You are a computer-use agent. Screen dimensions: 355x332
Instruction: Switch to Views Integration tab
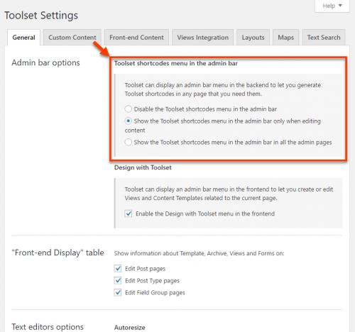point(203,38)
